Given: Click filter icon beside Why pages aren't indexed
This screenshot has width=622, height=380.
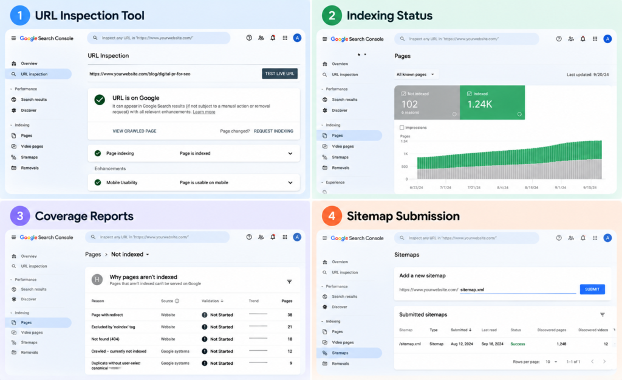Looking at the screenshot, I should pos(289,282).
